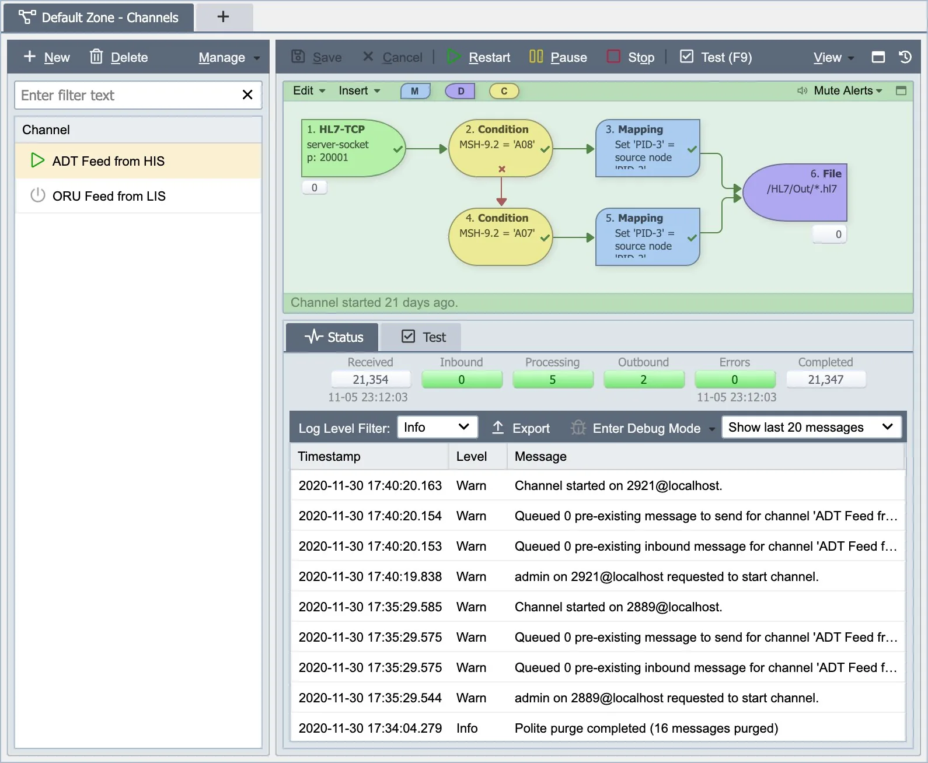Open the Mute Alerts dropdown

pyautogui.click(x=840, y=90)
